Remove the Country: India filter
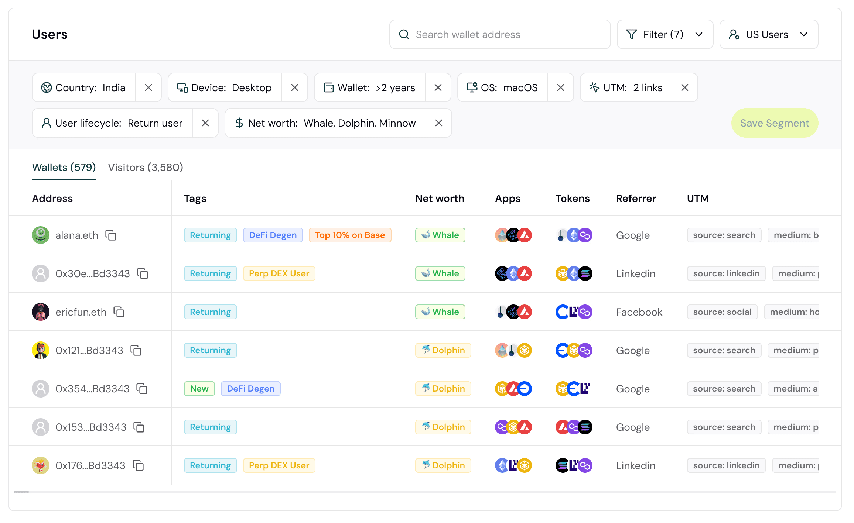This screenshot has width=854, height=523. click(148, 87)
